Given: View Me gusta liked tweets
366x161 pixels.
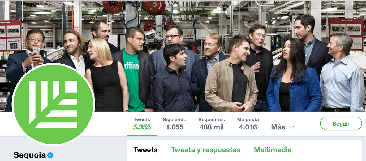Looking at the screenshot, I should [x=248, y=124].
